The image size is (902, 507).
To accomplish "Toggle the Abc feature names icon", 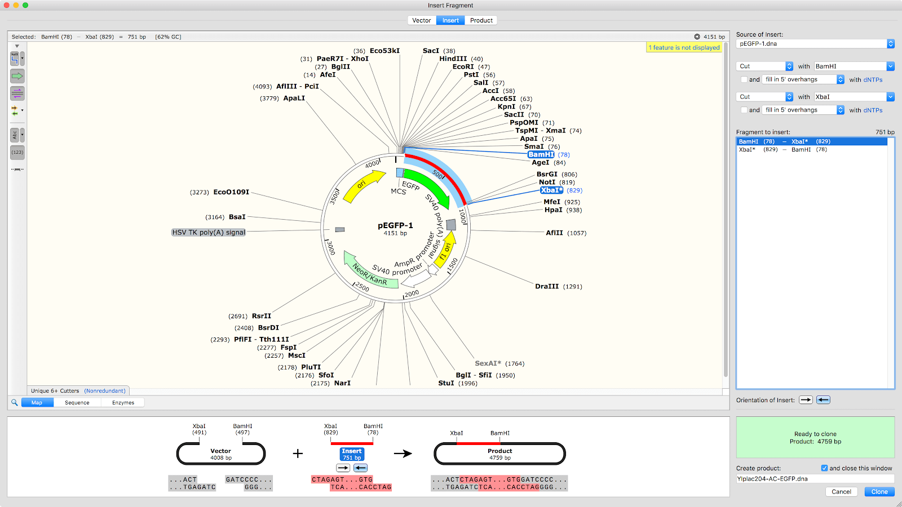I will click(x=15, y=135).
